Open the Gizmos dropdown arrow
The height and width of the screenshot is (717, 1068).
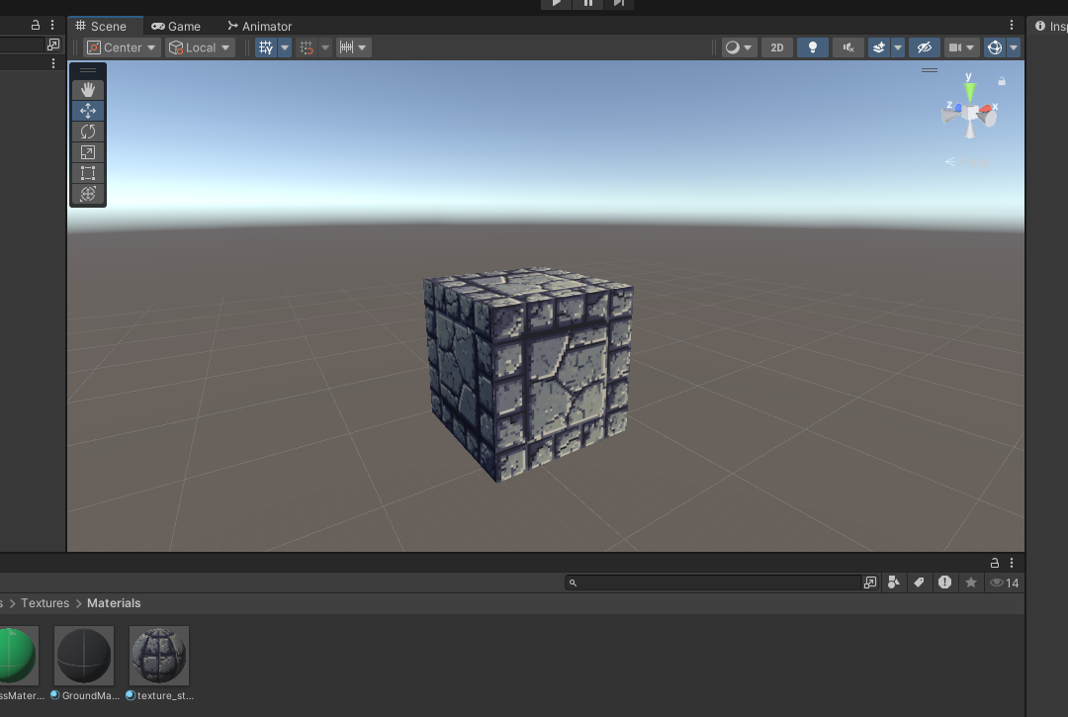point(1014,47)
